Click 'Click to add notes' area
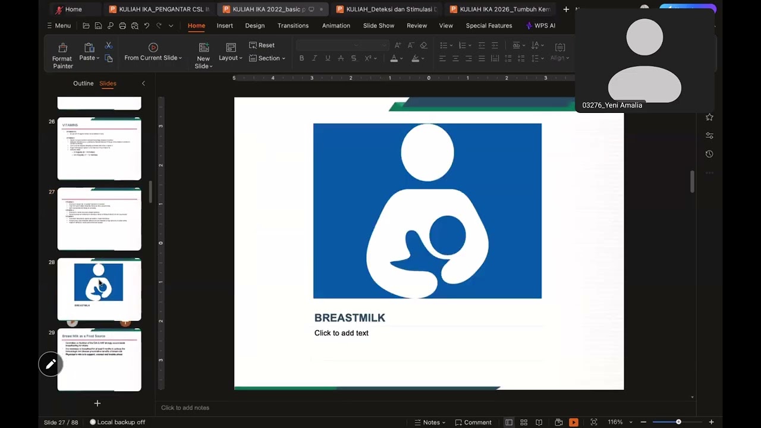The width and height of the screenshot is (761, 428). [185, 408]
